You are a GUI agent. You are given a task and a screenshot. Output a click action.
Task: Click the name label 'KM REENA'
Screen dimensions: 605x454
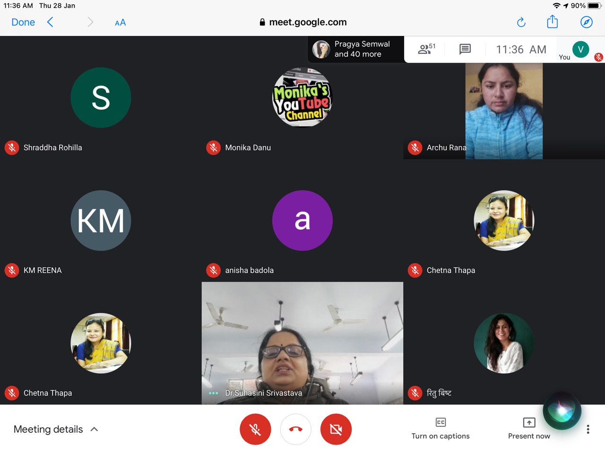coord(43,270)
